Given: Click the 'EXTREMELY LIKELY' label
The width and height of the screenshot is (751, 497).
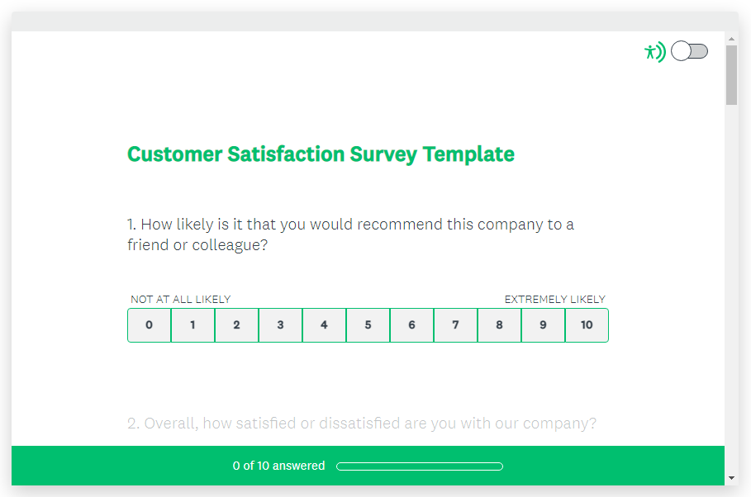Looking at the screenshot, I should point(555,299).
